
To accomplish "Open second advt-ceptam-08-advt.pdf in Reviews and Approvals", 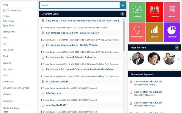I will click(148, 92).
